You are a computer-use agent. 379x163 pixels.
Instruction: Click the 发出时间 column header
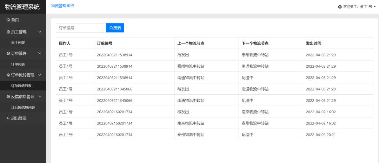[x=313, y=43]
